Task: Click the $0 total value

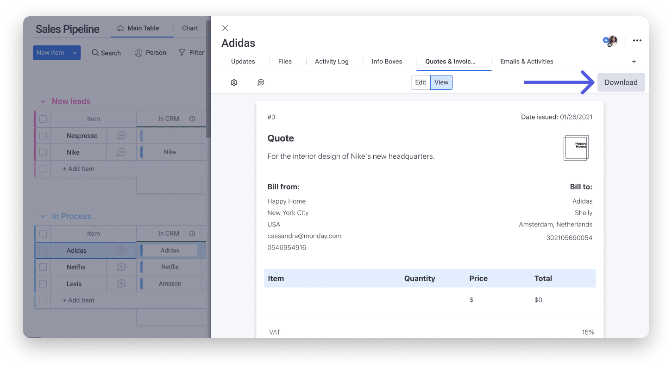Action: tap(538, 300)
